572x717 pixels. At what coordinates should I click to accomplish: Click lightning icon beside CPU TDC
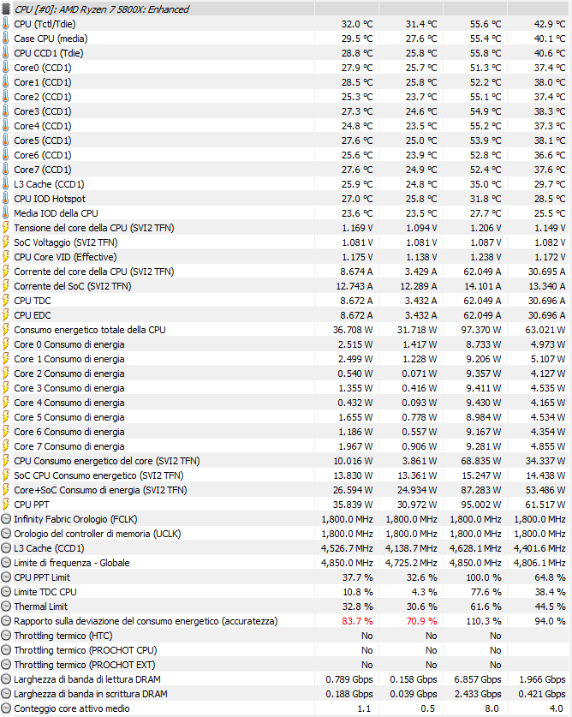click(5, 301)
